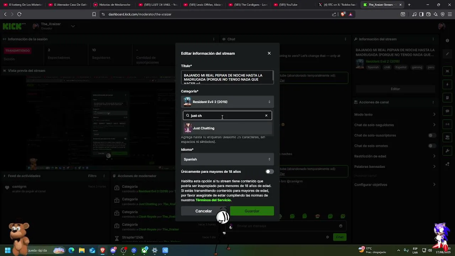Open the Brave Wallet icon
The height and width of the screenshot is (256, 455).
click(x=428, y=14)
